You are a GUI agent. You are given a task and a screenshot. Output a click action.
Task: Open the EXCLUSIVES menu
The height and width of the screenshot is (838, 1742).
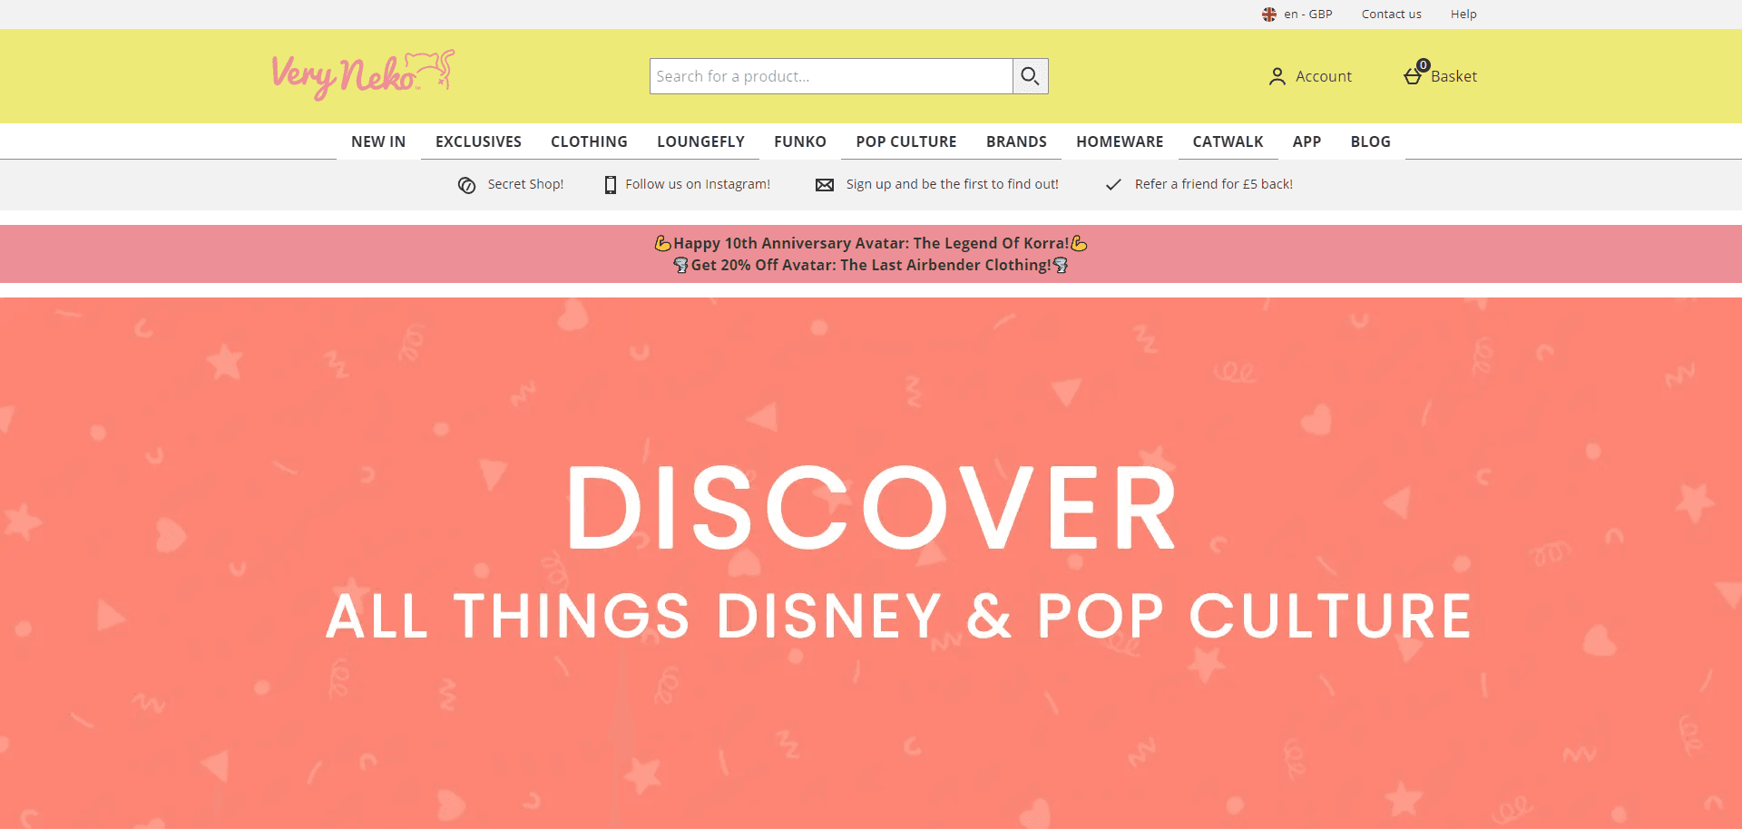pyautogui.click(x=478, y=141)
